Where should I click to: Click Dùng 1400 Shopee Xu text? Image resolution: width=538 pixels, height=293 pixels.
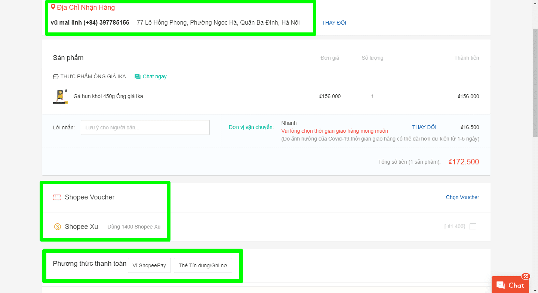(x=134, y=227)
